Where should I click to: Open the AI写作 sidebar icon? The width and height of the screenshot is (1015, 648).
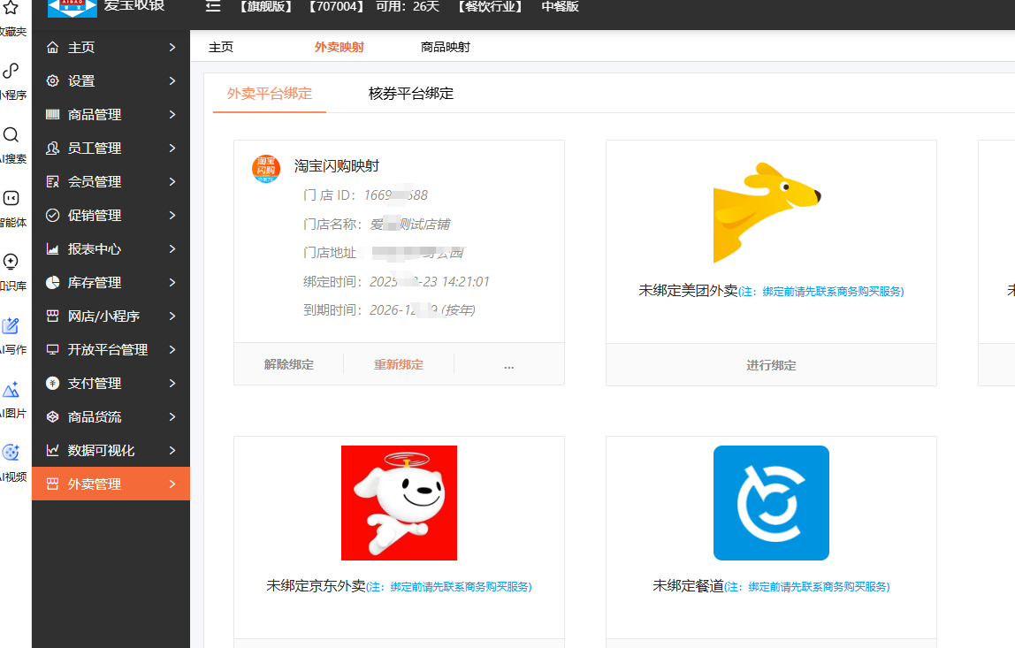click(11, 326)
